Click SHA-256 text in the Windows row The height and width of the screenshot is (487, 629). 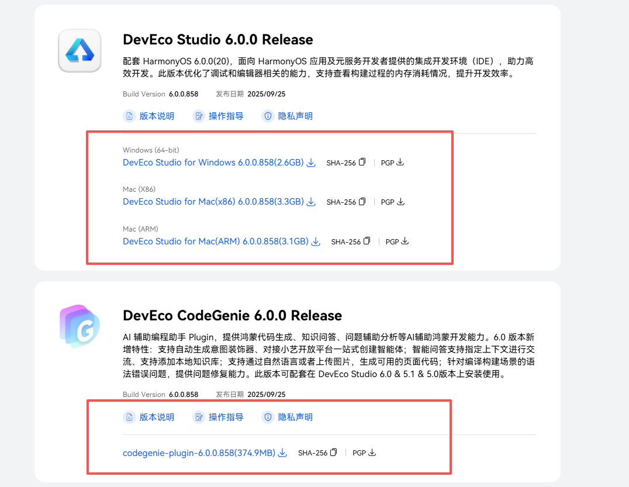tap(341, 163)
